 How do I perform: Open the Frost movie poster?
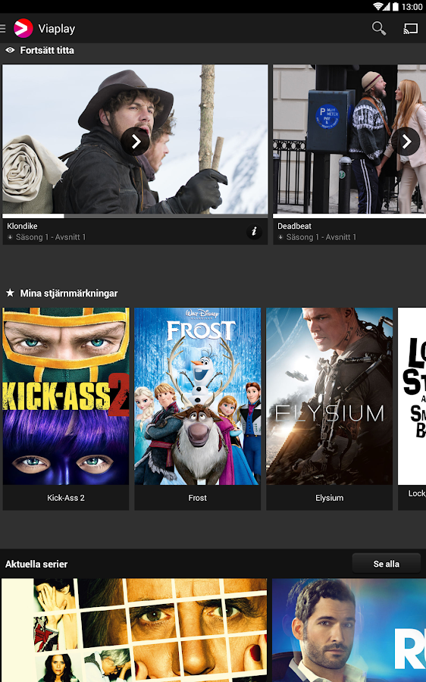coord(198,396)
